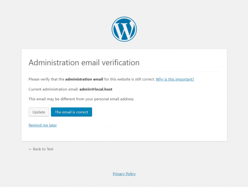Open the Privacy Policy link
This screenshot has height=187, width=248.
point(124,174)
